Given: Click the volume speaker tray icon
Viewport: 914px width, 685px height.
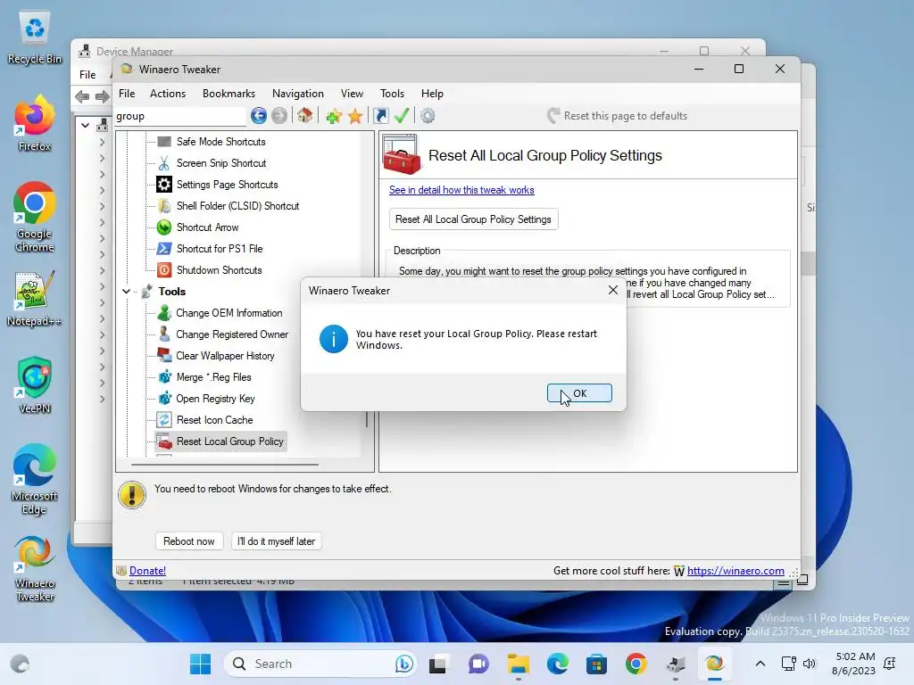Looking at the screenshot, I should [x=809, y=664].
